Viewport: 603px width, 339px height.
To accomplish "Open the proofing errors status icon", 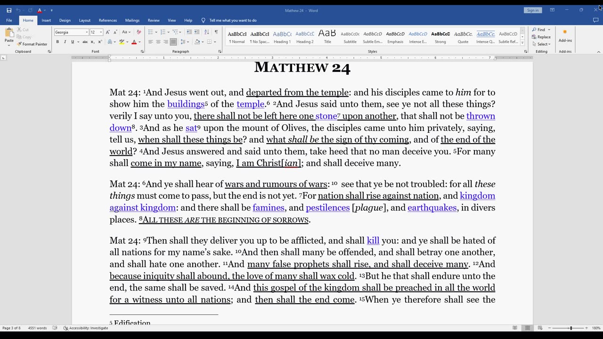I will (x=55, y=328).
